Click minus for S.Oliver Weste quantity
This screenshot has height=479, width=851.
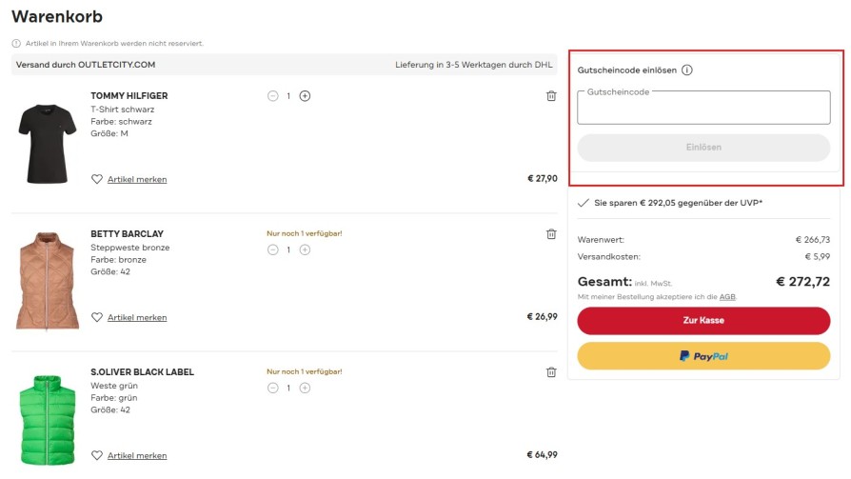tap(273, 388)
